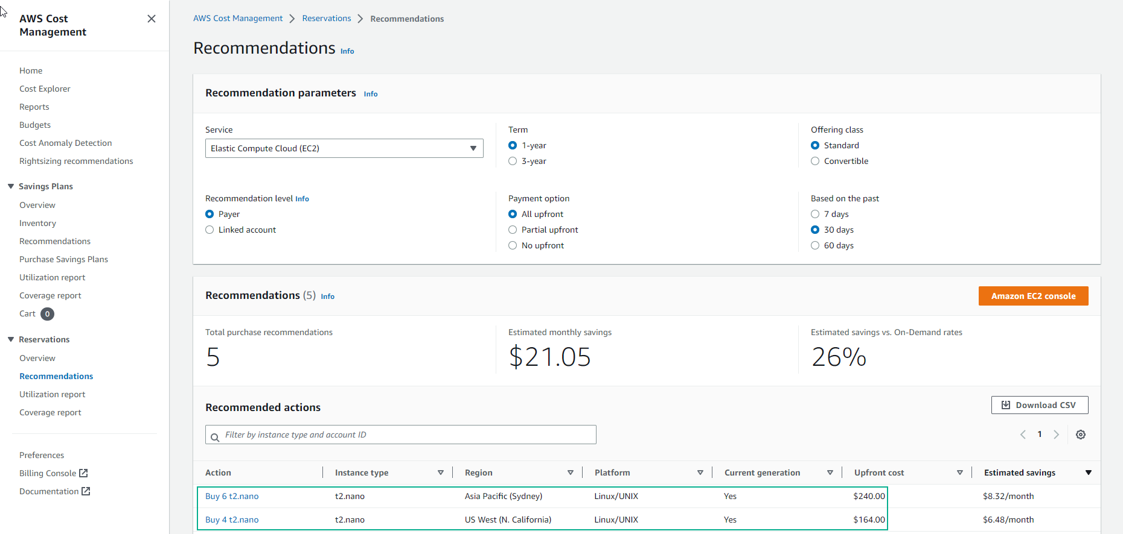Screen dimensions: 1123x534
Task: Click the Download CSV button
Action: pos(1040,405)
